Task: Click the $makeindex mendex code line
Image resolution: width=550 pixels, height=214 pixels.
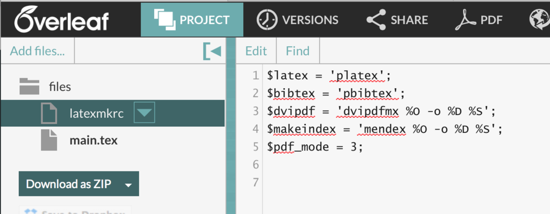Action: tap(385, 129)
